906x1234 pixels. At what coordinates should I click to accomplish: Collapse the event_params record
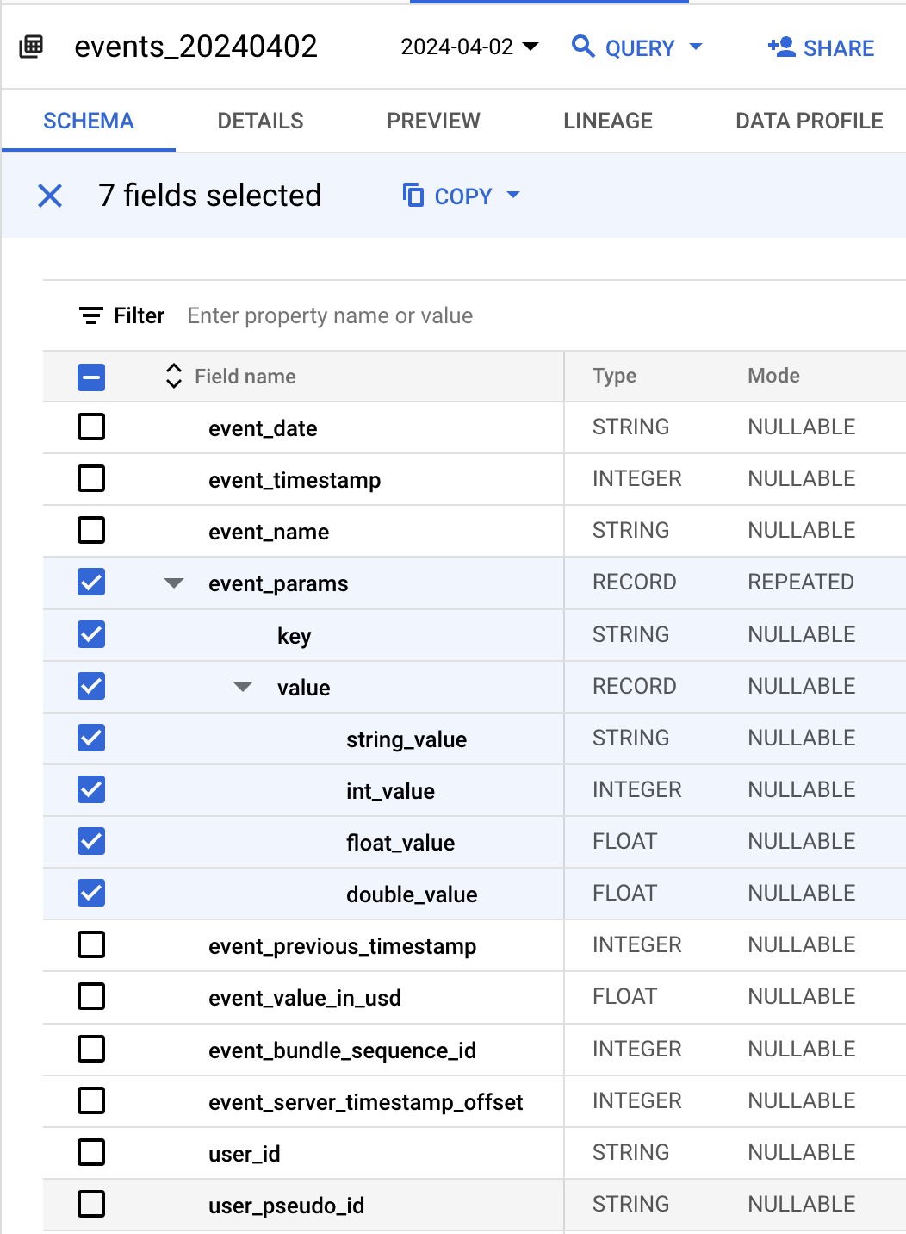174,583
